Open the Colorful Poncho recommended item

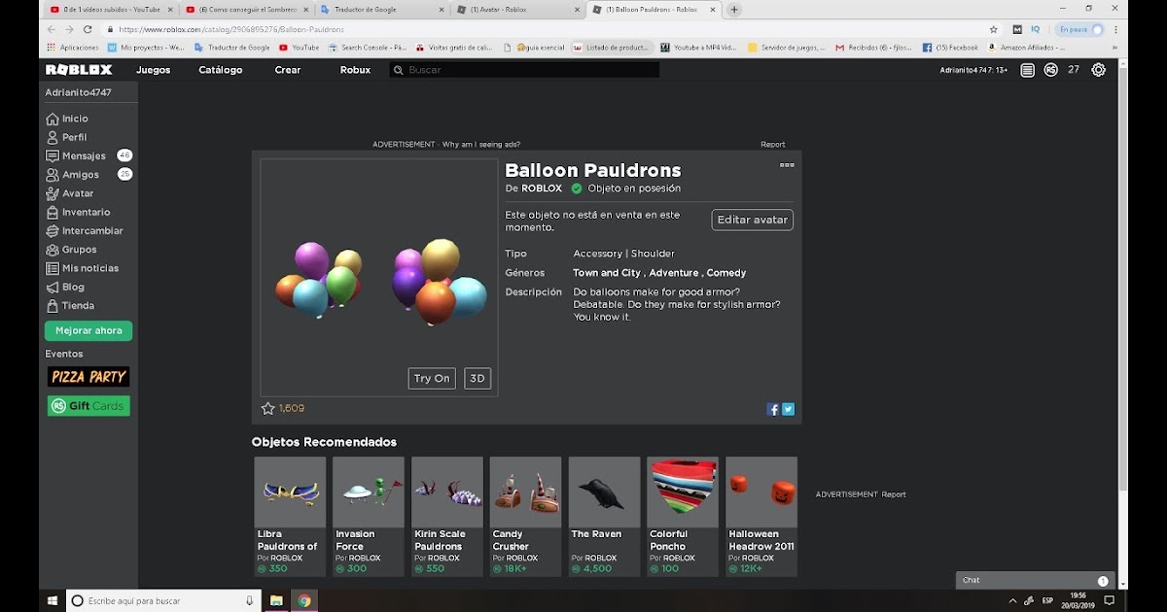(683, 517)
